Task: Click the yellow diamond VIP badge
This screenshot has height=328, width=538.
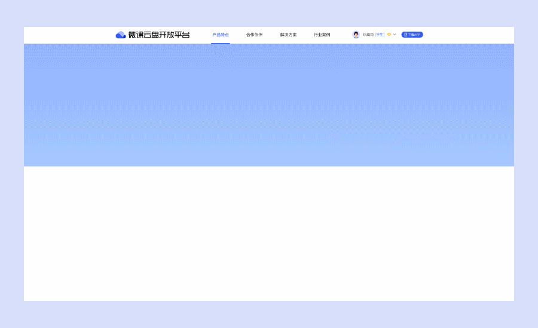Action: pos(389,35)
